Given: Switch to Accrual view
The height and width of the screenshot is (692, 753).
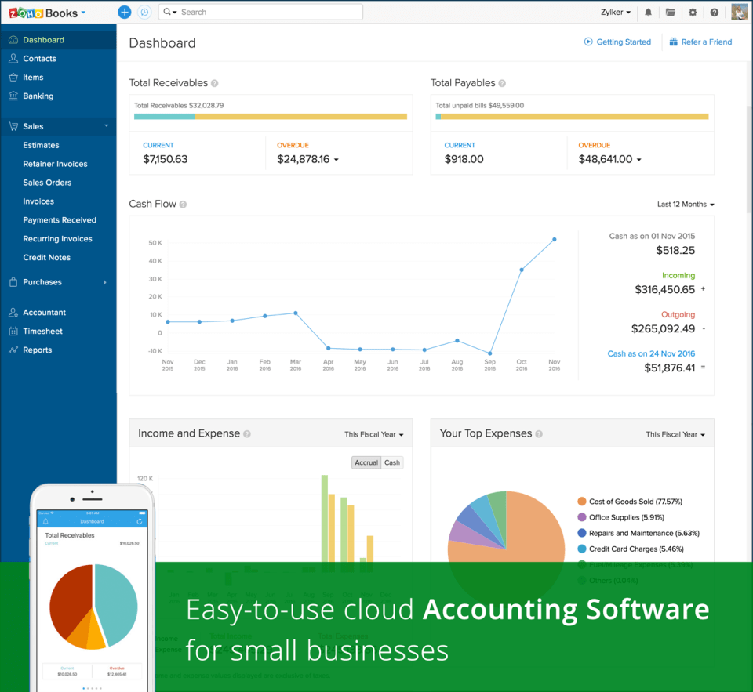Looking at the screenshot, I should tap(366, 462).
